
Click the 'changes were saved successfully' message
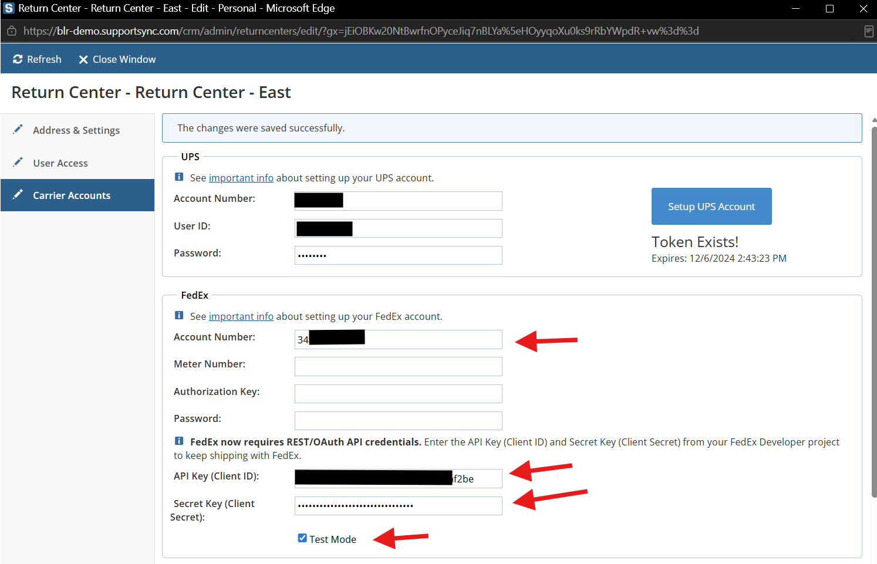[x=261, y=128]
